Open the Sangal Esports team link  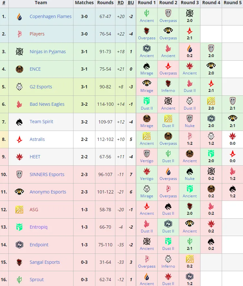[x=45, y=262]
